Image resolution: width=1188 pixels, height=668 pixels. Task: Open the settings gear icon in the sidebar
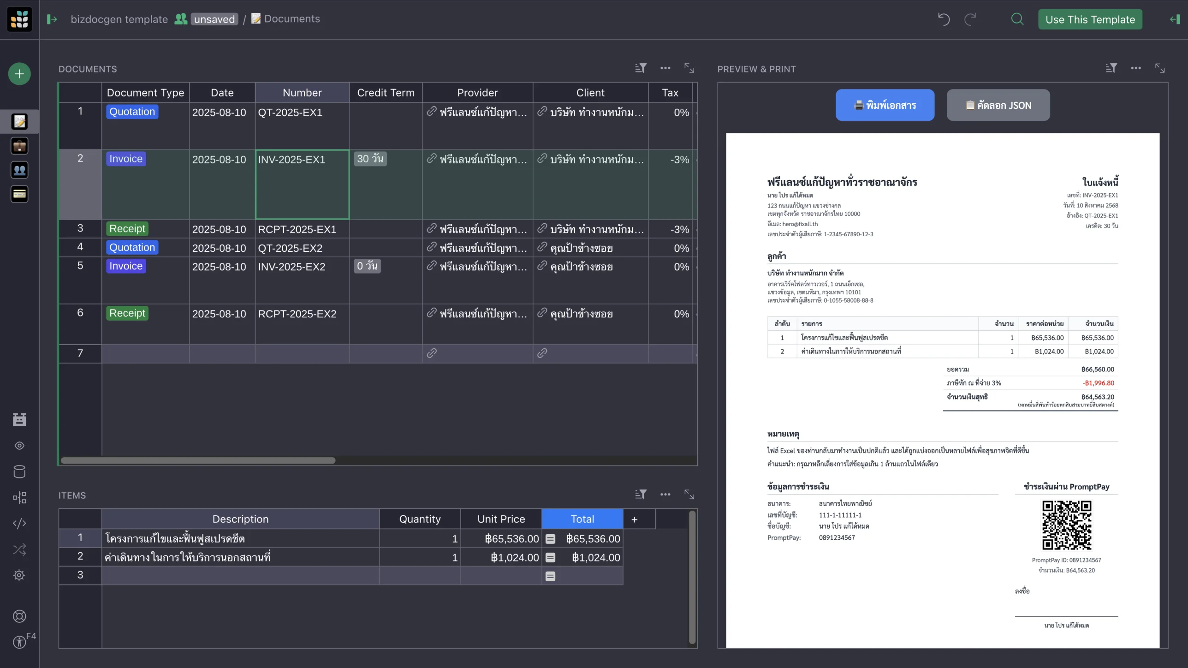(x=19, y=575)
